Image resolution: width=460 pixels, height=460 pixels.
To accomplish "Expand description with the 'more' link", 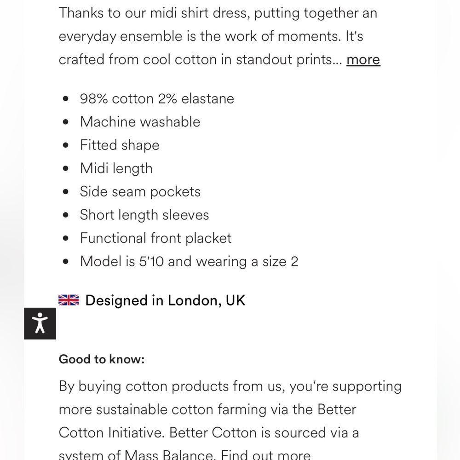I will [363, 59].
